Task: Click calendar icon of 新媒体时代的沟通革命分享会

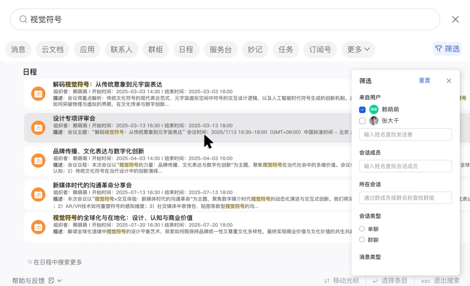Action: click(38, 195)
